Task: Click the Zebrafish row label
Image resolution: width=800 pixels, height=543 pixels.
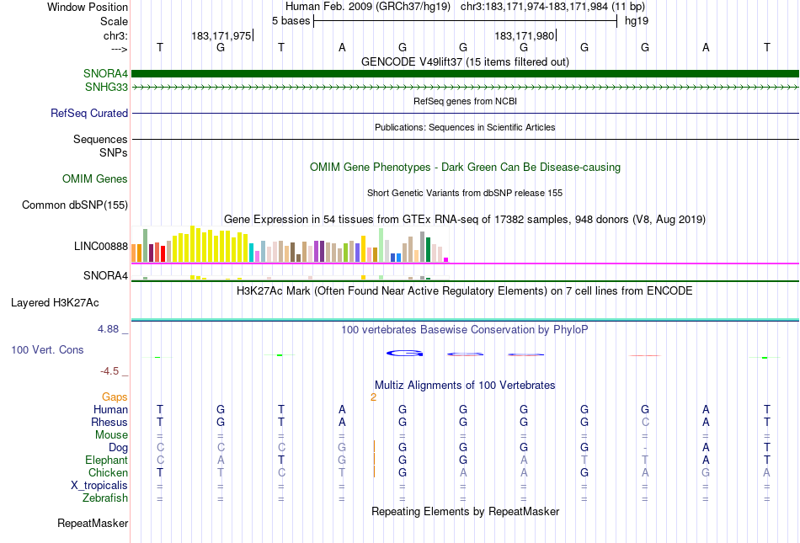Action: (x=105, y=498)
